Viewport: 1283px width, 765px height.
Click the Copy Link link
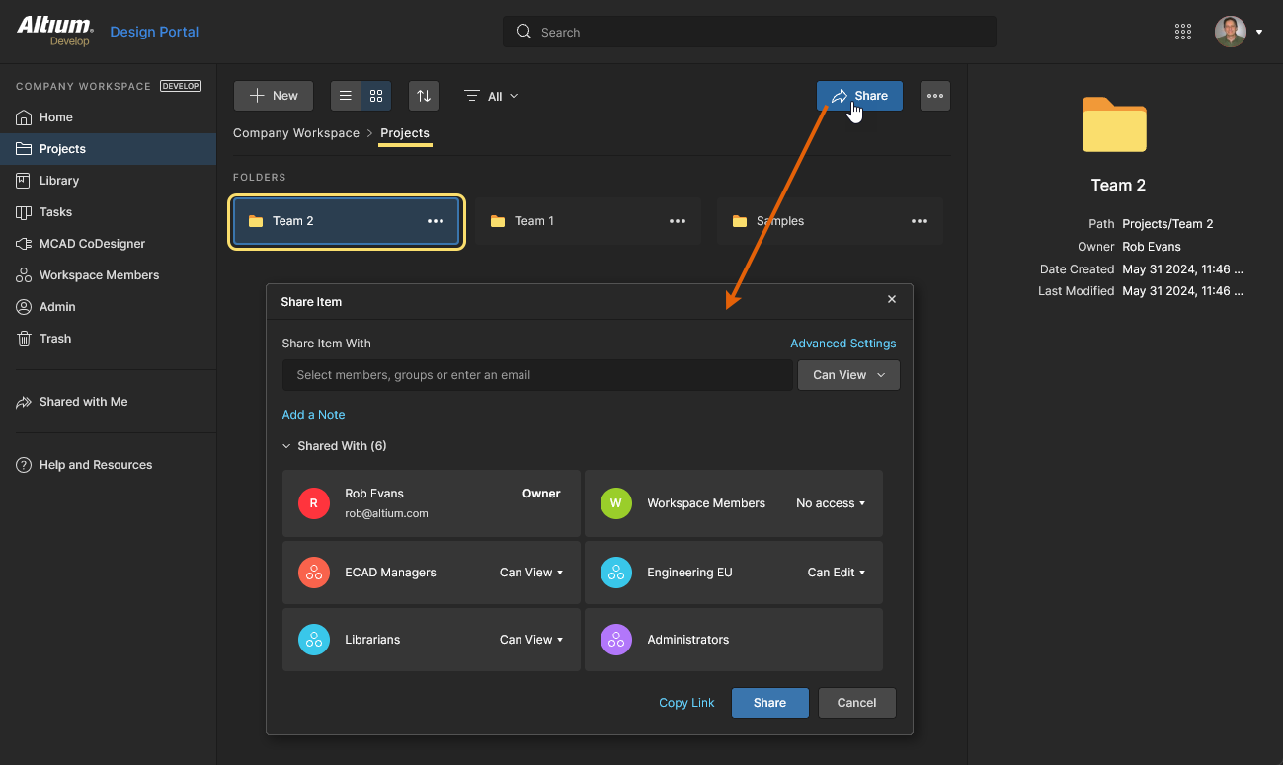coord(686,703)
